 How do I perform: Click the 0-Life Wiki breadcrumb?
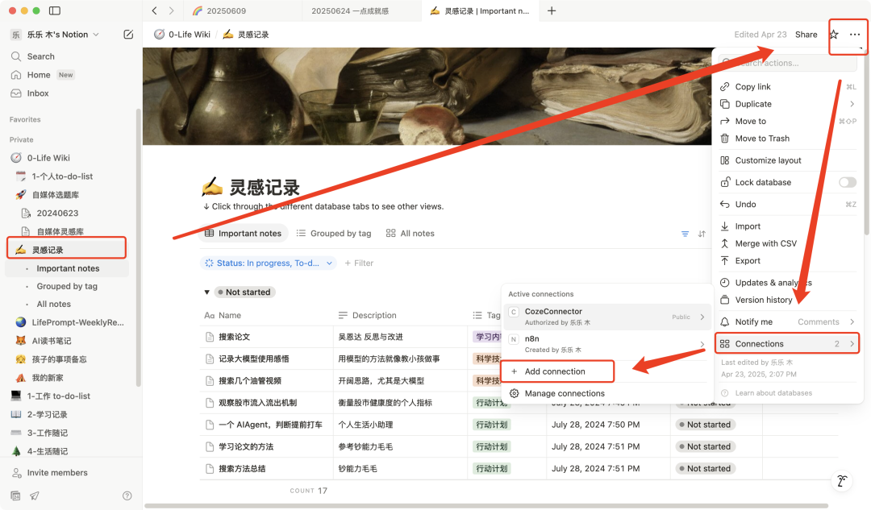pyautogui.click(x=183, y=35)
